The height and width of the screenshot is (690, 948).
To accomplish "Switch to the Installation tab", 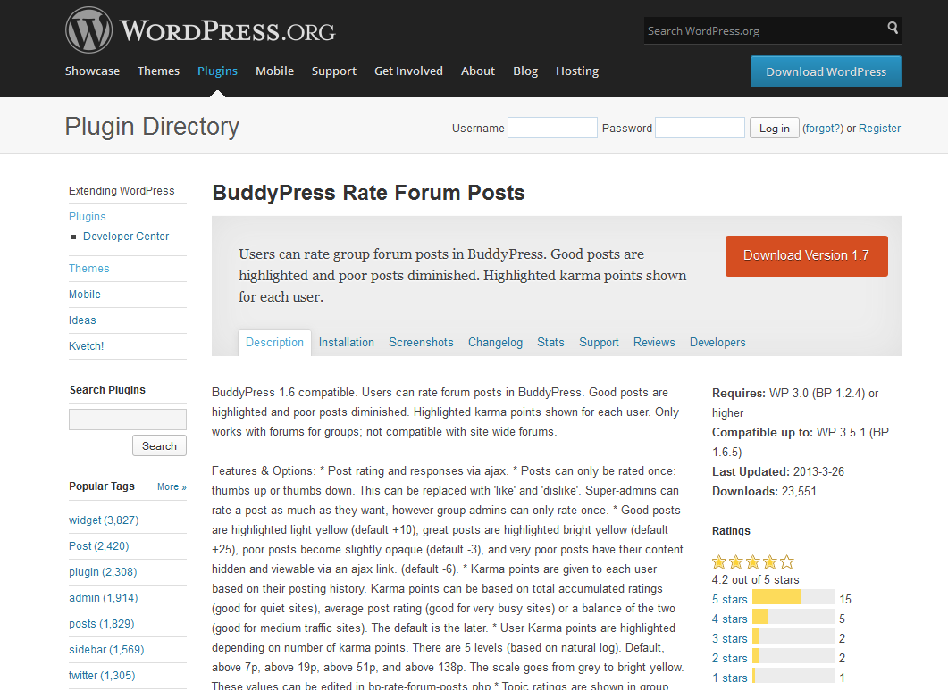I will 347,342.
